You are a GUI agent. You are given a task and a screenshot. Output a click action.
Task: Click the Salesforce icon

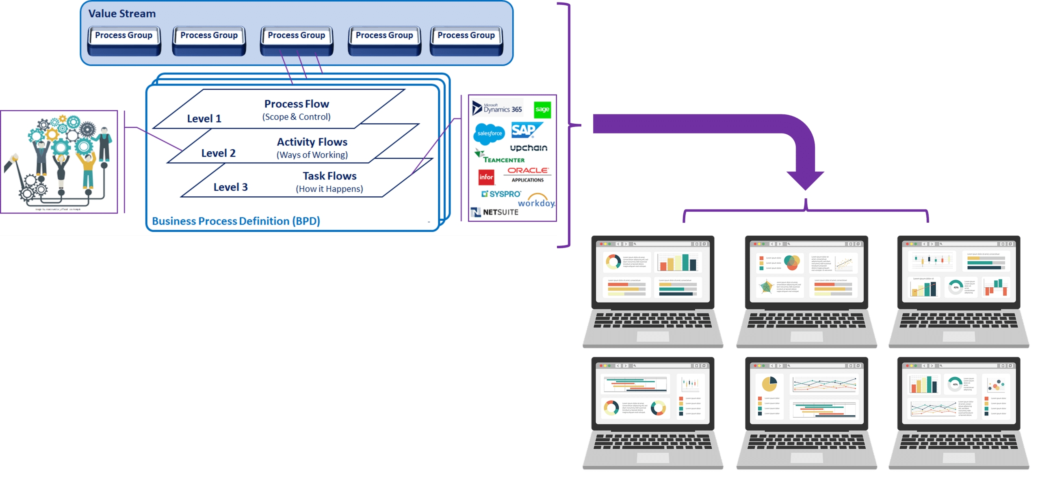(482, 132)
